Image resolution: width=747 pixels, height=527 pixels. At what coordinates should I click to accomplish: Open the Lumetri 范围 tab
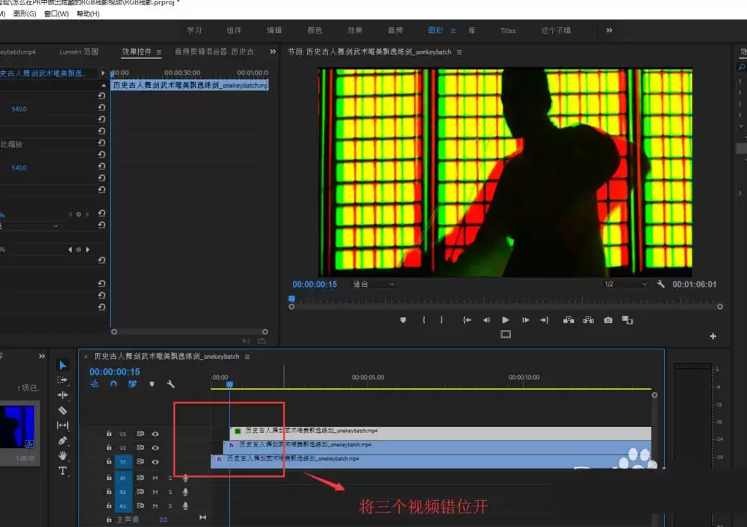(x=78, y=52)
